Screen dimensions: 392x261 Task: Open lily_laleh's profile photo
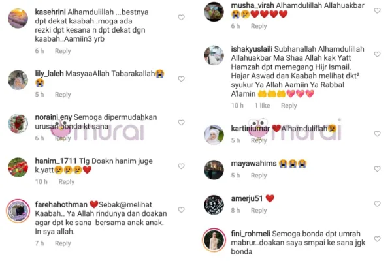tap(18, 80)
